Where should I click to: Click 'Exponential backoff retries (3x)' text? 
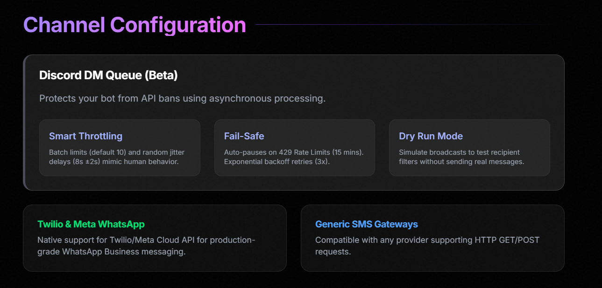point(276,161)
